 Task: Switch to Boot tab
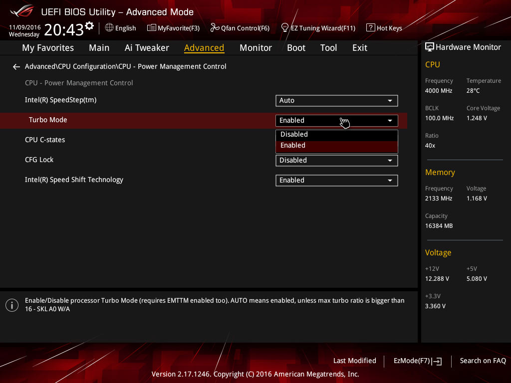[296, 48]
